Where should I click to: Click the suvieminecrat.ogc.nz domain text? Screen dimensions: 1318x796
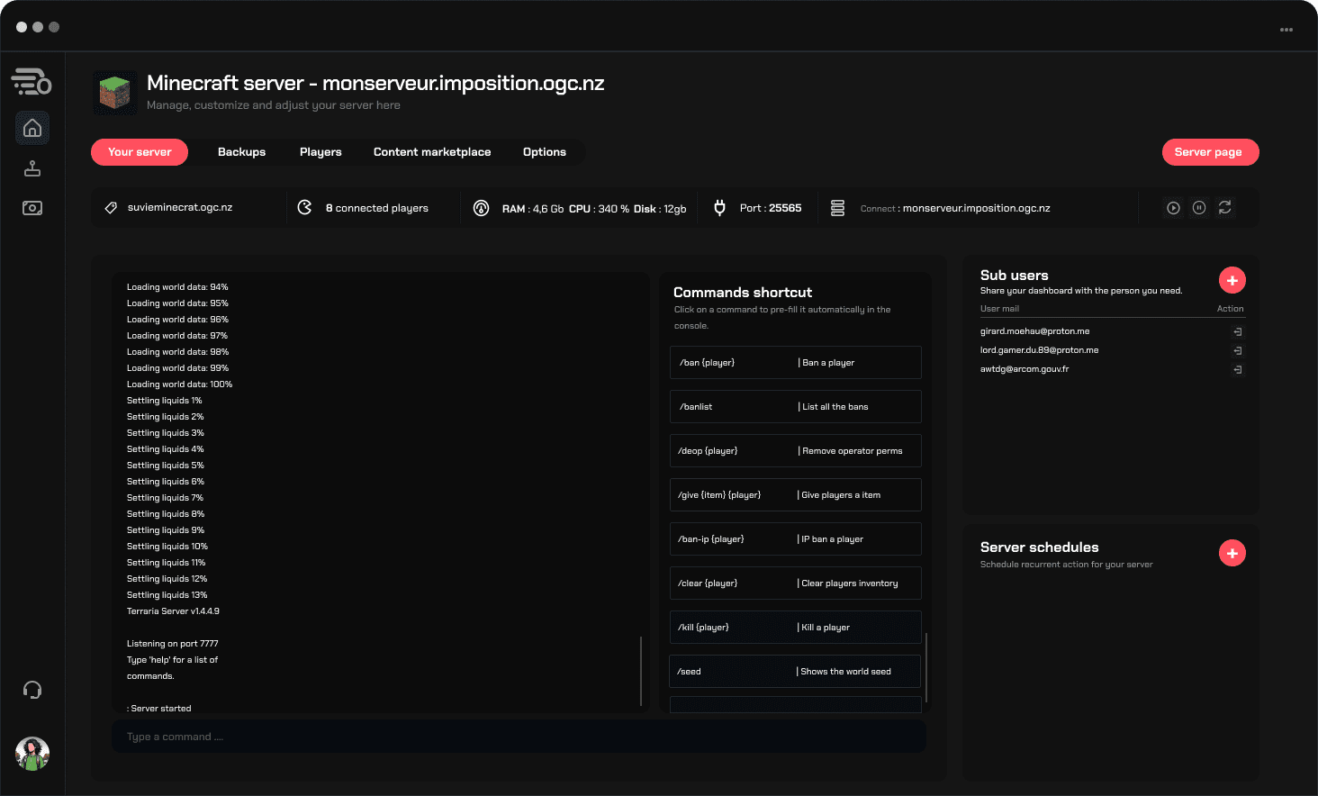click(x=180, y=208)
